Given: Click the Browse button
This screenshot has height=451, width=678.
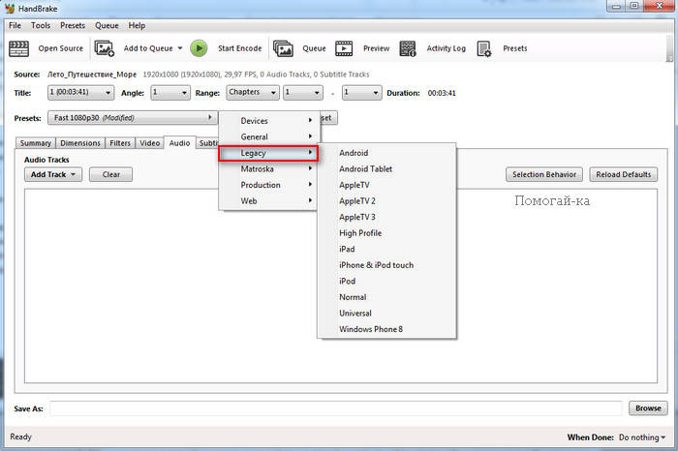Looking at the screenshot, I should pos(648,408).
